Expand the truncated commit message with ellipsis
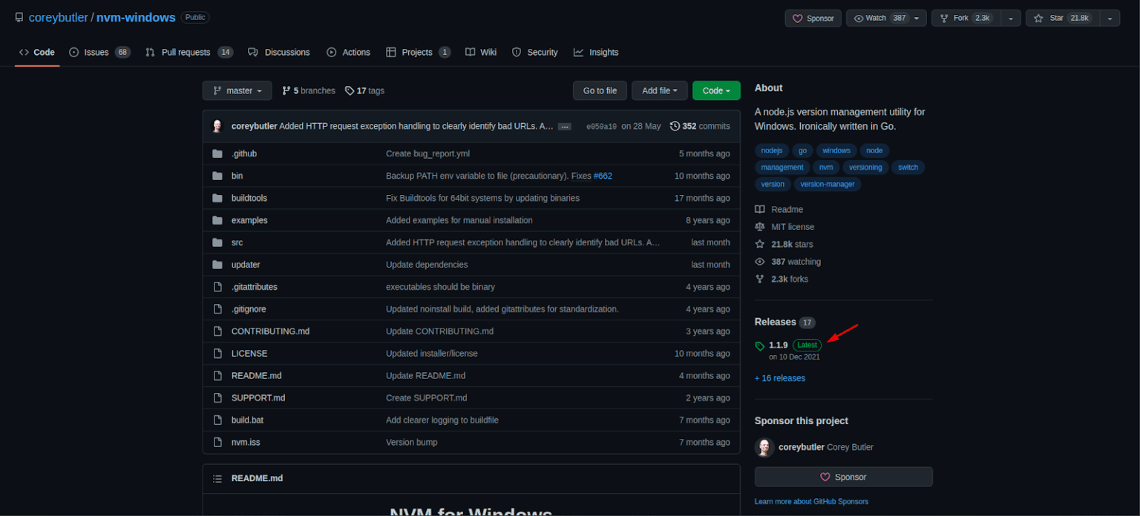Viewport: 1140px width, 516px height. click(x=565, y=126)
